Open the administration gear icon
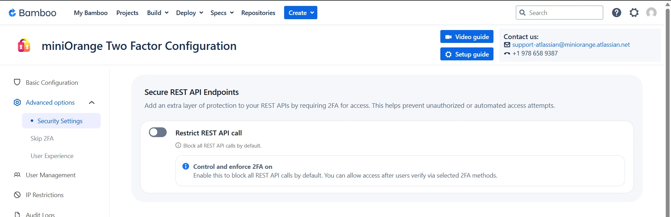Viewport: 671px width, 217px height. pyautogui.click(x=634, y=13)
